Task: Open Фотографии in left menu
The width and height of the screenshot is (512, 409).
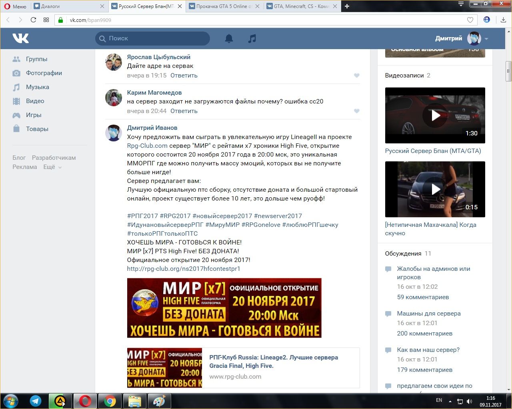Action: (44, 73)
